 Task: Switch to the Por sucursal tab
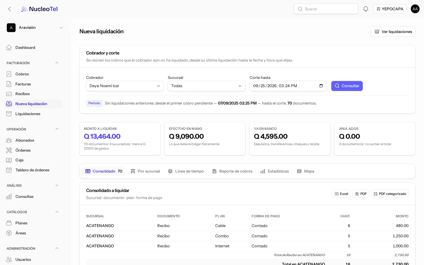point(145,171)
